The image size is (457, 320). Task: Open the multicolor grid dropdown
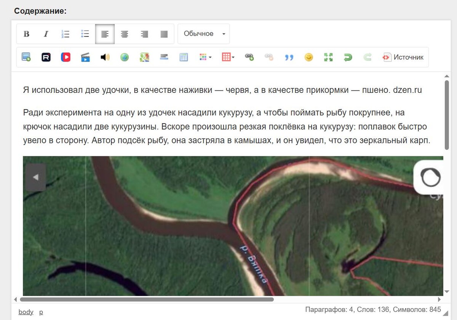pyautogui.click(x=205, y=57)
